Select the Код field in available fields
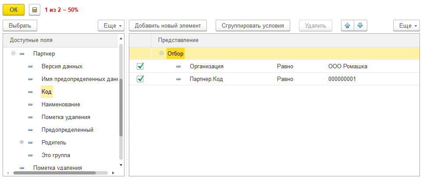Image resolution: width=423 pixels, height=179 pixels. pos(46,92)
